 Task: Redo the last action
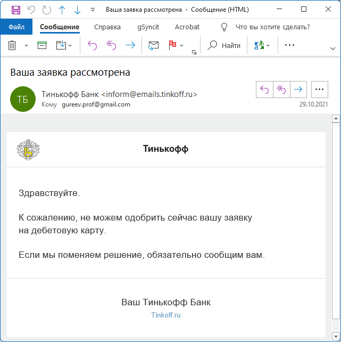[47, 10]
